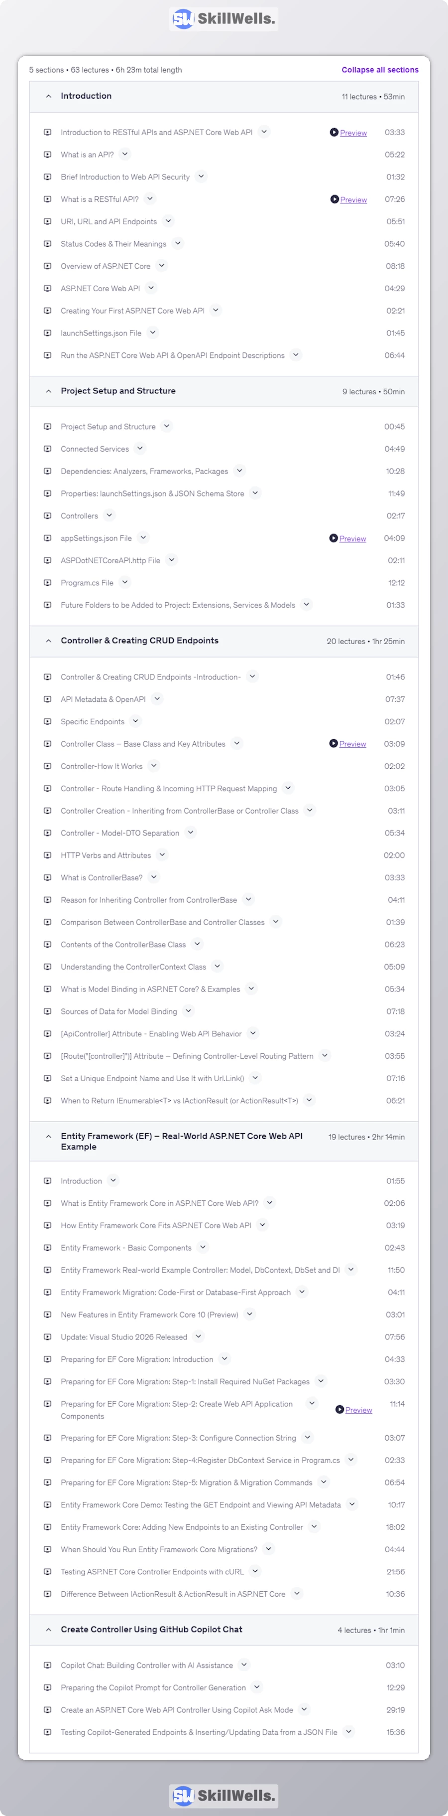Click video icon for ASP.NET Core Web API lecture
This screenshot has width=448, height=1816.
point(47,288)
